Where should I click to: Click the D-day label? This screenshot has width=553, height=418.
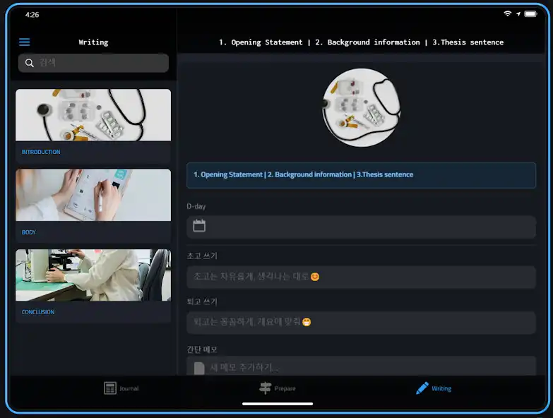[x=196, y=206]
